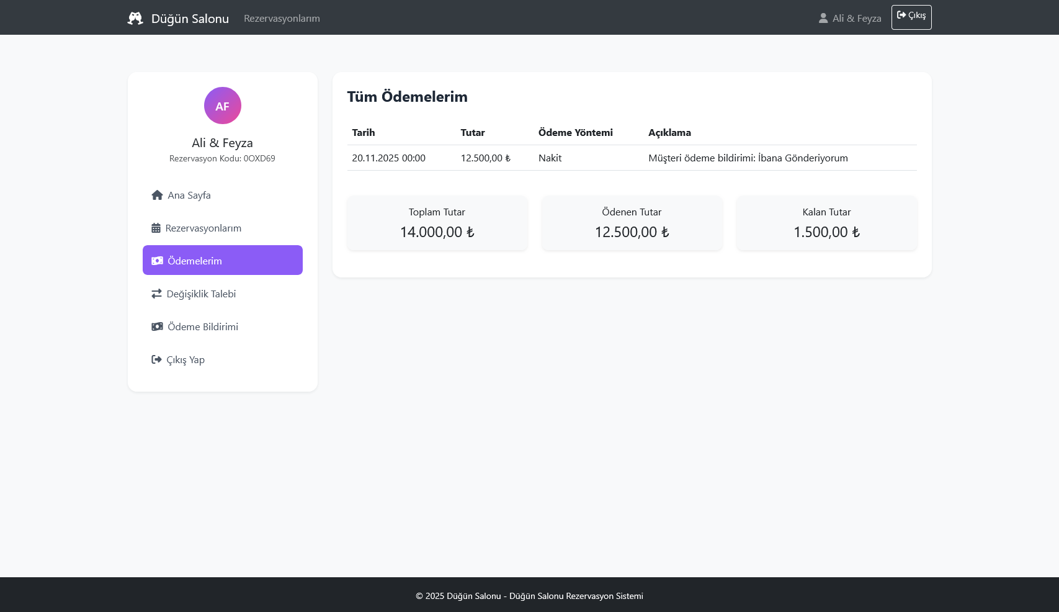
Task: Click the 20.11.2025 payment row
Action: 632,158
